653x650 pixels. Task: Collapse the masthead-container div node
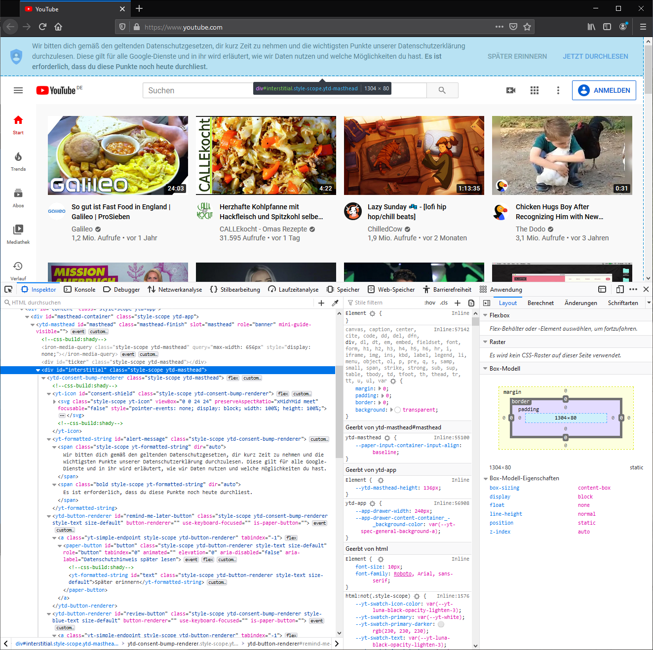[x=28, y=317]
